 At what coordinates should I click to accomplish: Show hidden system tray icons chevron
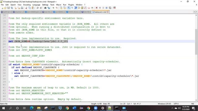(172, 108)
